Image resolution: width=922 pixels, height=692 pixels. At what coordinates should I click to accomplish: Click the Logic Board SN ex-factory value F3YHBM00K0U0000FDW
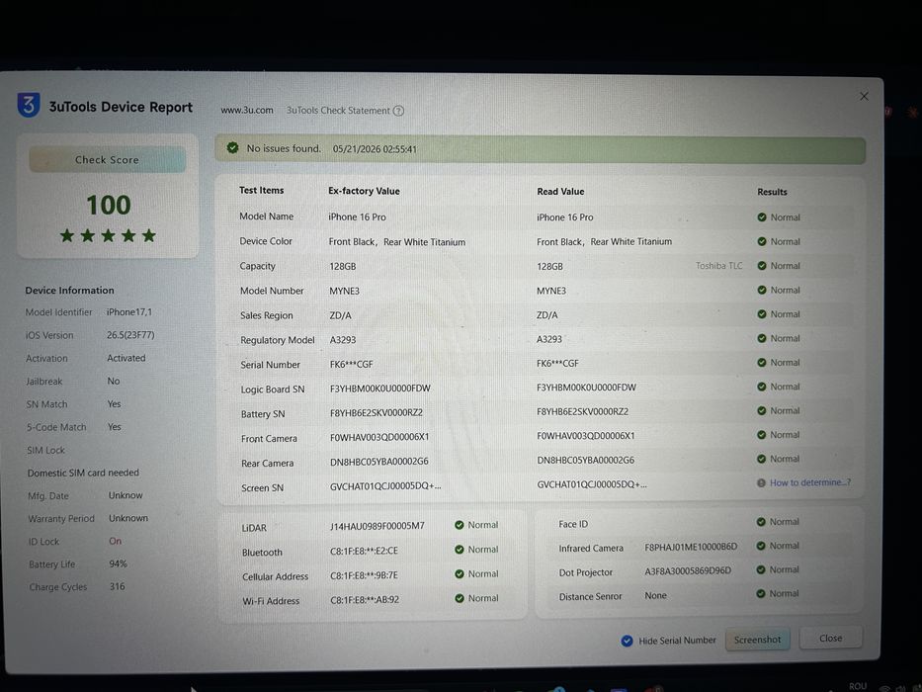point(379,389)
